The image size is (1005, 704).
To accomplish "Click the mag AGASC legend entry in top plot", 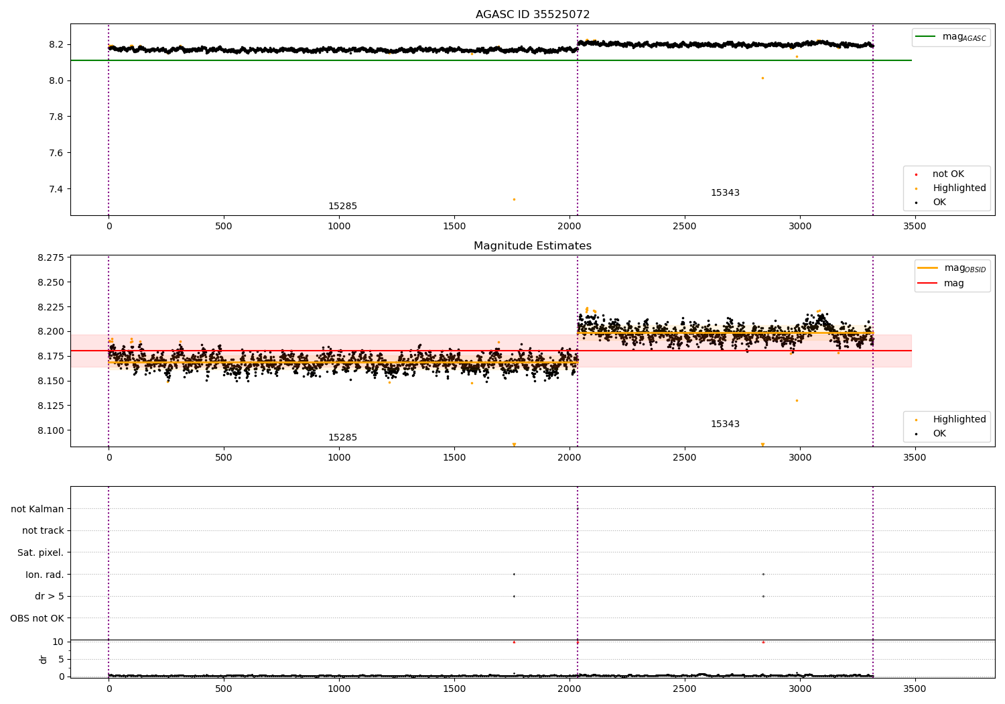I will (x=951, y=37).
